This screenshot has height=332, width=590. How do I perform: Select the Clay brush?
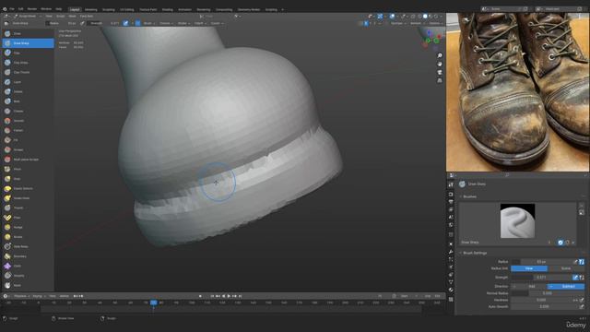pos(28,53)
